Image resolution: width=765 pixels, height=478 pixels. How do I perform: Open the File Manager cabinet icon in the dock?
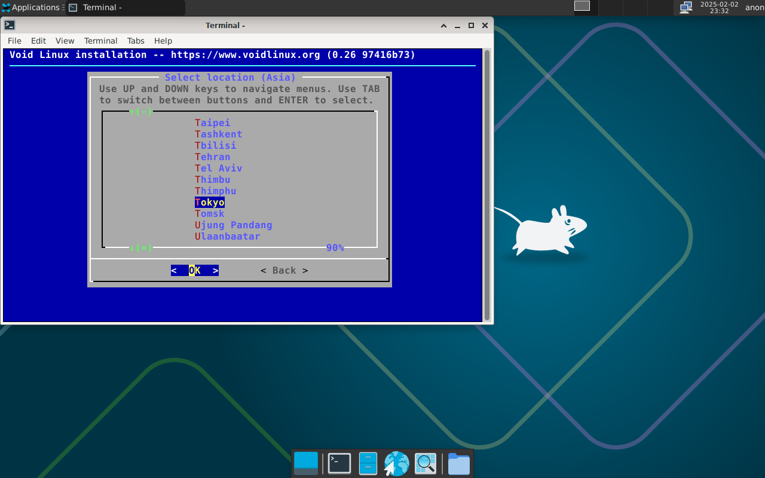[x=368, y=463]
